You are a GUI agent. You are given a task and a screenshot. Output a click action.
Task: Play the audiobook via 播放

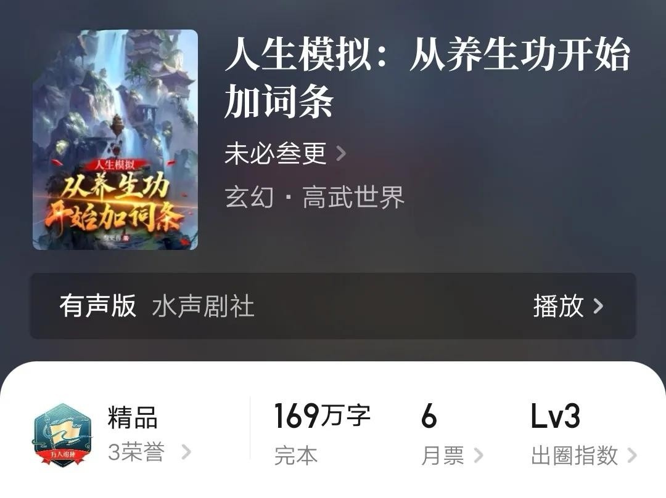point(558,305)
